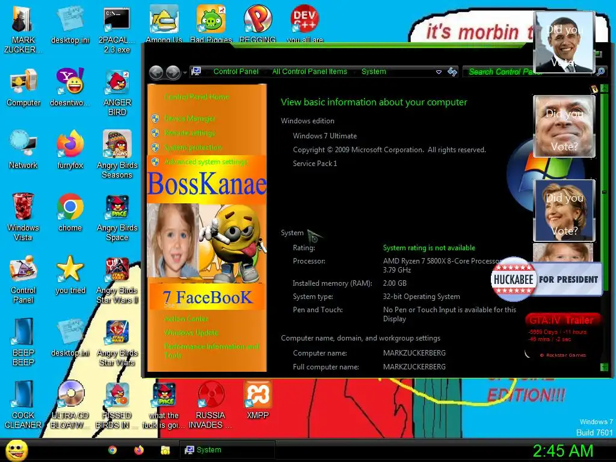Viewport: 616px width, 462px height.
Task: Launch the ANGER BIRD desktop icon
Action: [117, 92]
